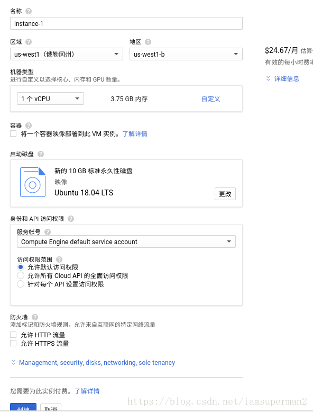Click chevron icon before Management, security link
The height and width of the screenshot is (412, 313).
[13, 362]
